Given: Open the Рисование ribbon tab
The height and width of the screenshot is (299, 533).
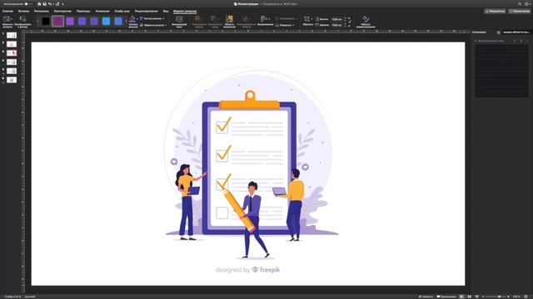Looking at the screenshot, I should tap(41, 11).
